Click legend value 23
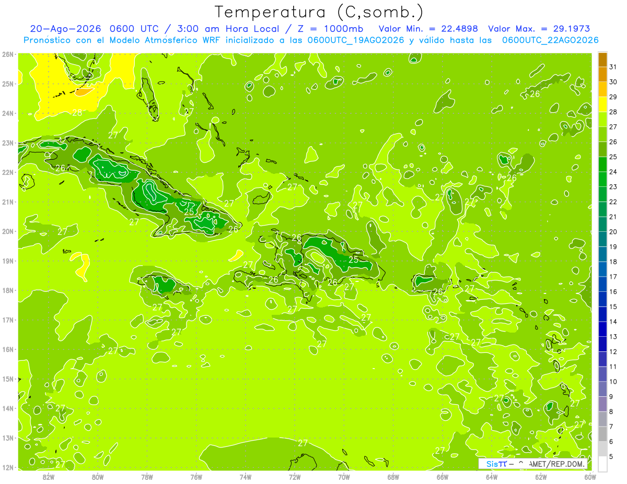Image resolution: width=627 pixels, height=484 pixels. [x=613, y=187]
